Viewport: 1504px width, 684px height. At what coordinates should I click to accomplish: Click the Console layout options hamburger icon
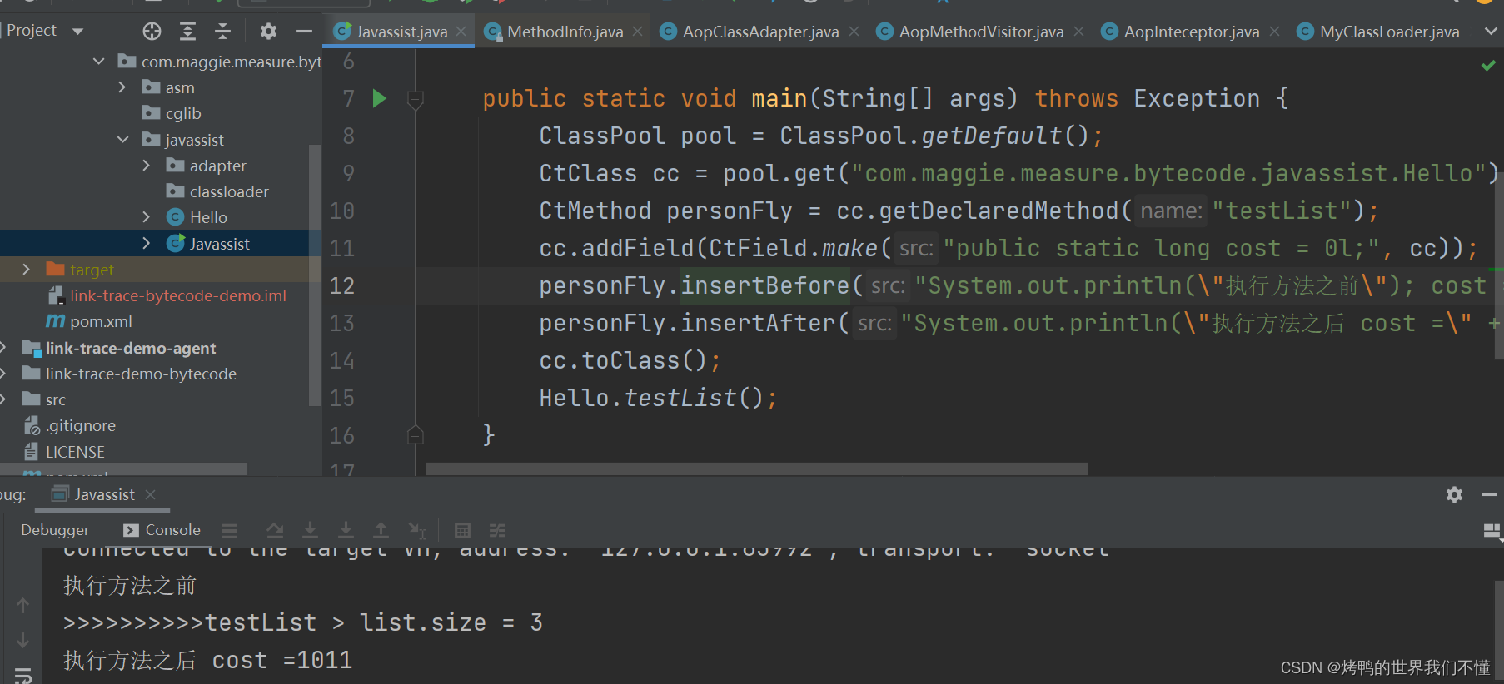pyautogui.click(x=230, y=530)
